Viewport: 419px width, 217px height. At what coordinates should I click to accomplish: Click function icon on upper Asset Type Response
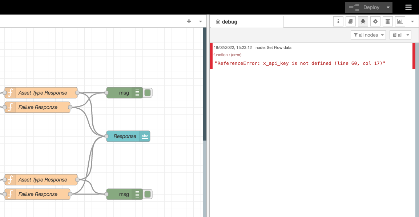[x=10, y=93]
